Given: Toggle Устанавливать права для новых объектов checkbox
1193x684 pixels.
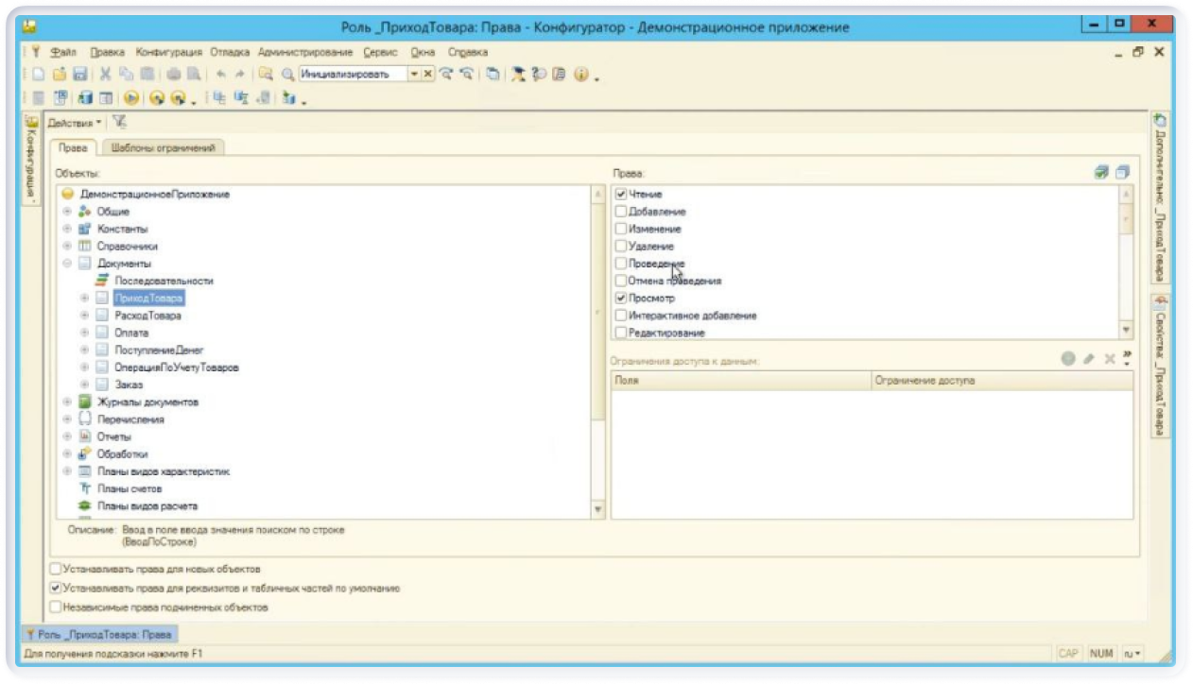Looking at the screenshot, I should (x=56, y=570).
